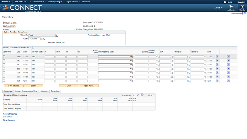Open the Exceptions tab
Screen dimensions: 247x139
(x=55, y=91)
